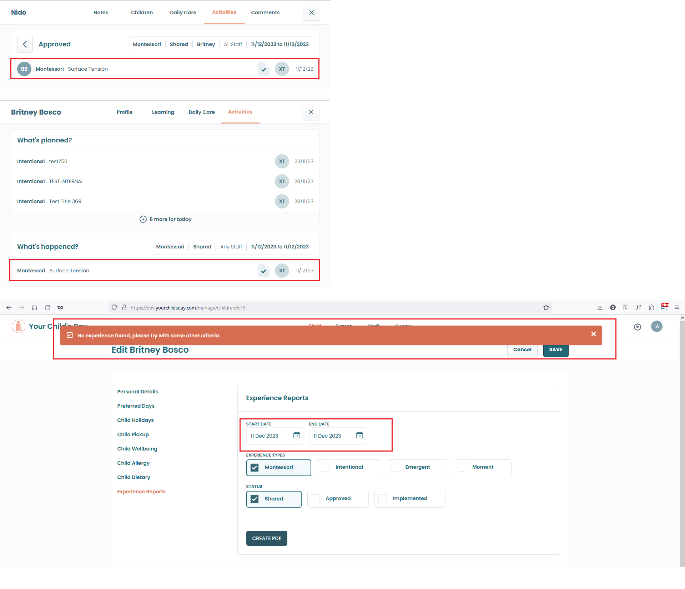Viewport: 685px width, 589px height.
Task: Click the shield tracking protection icon
Action: (x=114, y=307)
